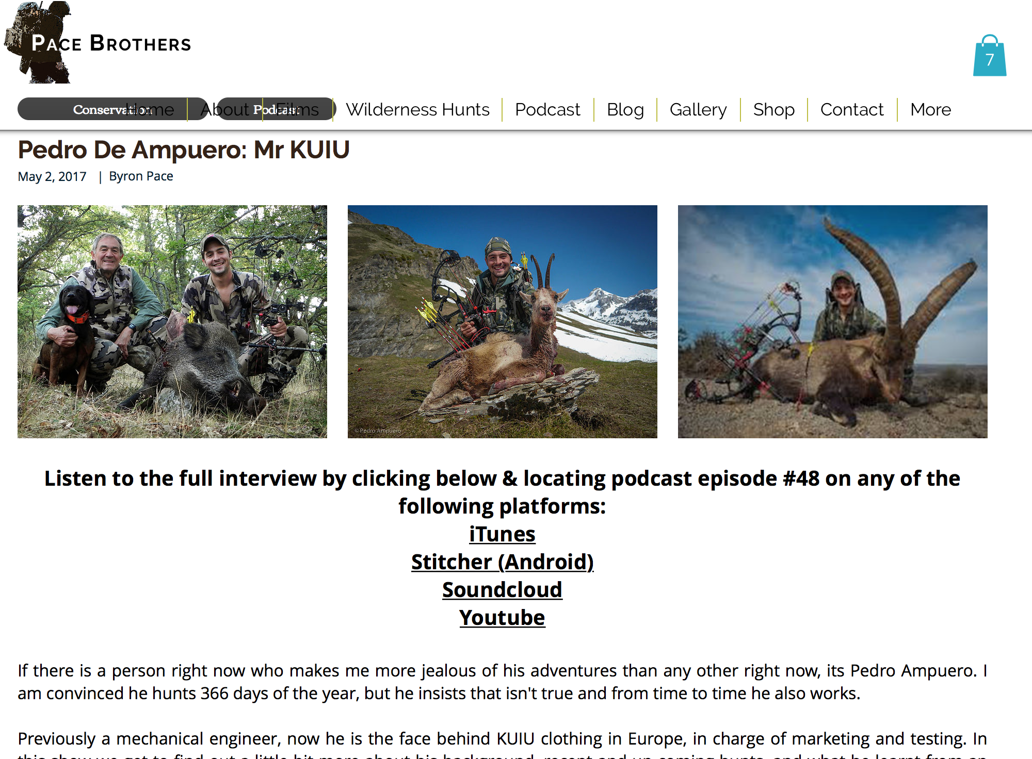The height and width of the screenshot is (759, 1032).
Task: Open the chamois mountain photo
Action: (503, 322)
